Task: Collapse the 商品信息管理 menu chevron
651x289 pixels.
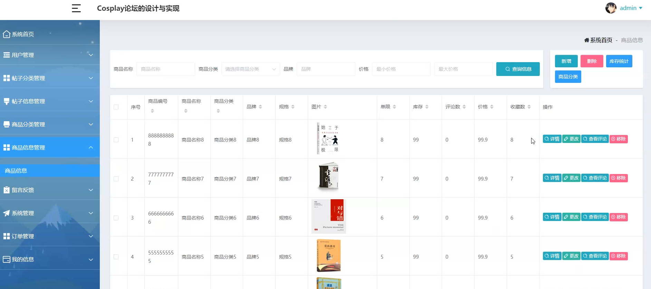Action: click(x=91, y=147)
